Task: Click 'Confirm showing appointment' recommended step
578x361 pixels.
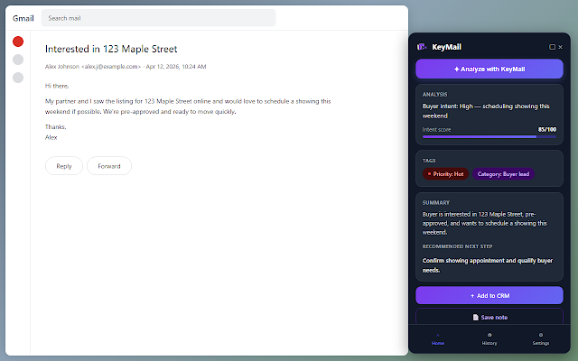Action: coord(488,265)
